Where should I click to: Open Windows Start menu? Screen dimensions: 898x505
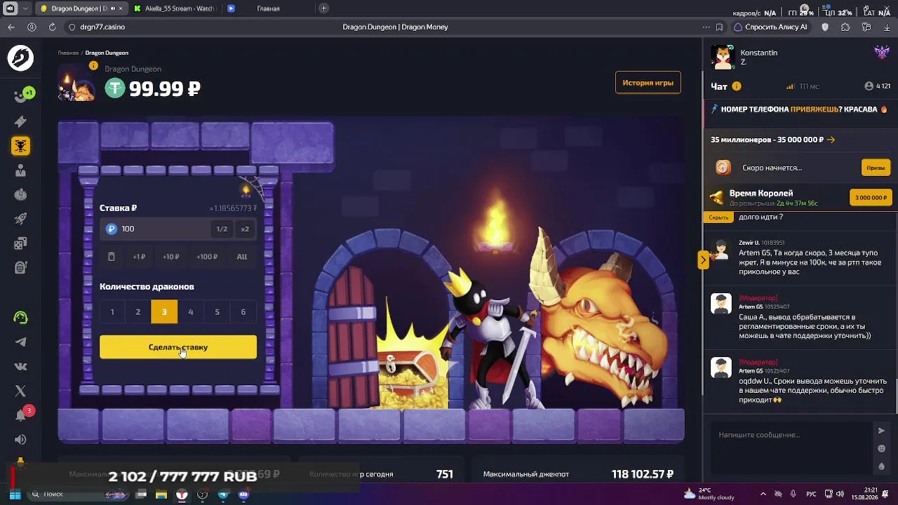click(15, 494)
